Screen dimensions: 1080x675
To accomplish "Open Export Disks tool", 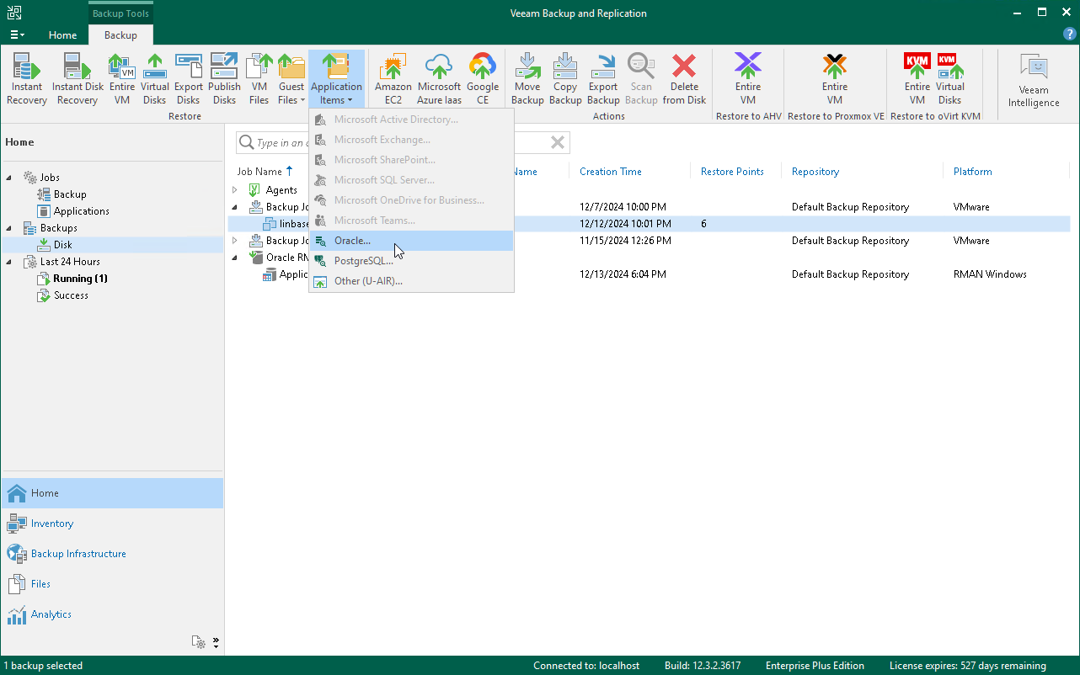I will (x=189, y=79).
